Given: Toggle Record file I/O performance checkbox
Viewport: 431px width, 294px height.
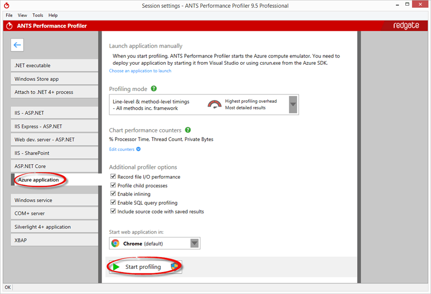Looking at the screenshot, I should click(113, 177).
